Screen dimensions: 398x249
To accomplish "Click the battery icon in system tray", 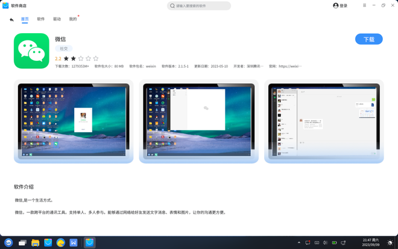I will pyautogui.click(x=334, y=243).
